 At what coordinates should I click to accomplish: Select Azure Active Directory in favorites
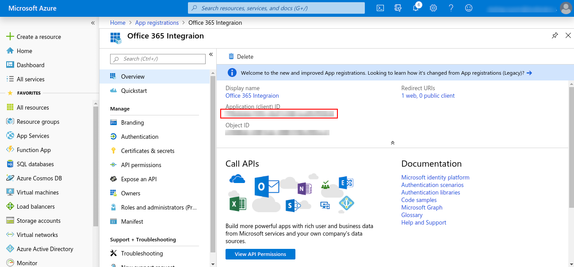point(45,249)
